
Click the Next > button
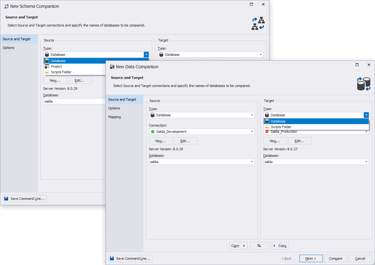click(x=311, y=258)
